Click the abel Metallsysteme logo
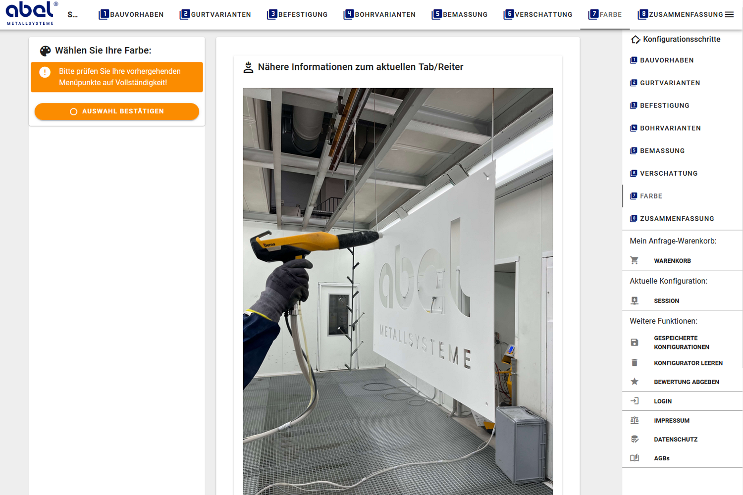The width and height of the screenshot is (743, 495). [x=31, y=13]
